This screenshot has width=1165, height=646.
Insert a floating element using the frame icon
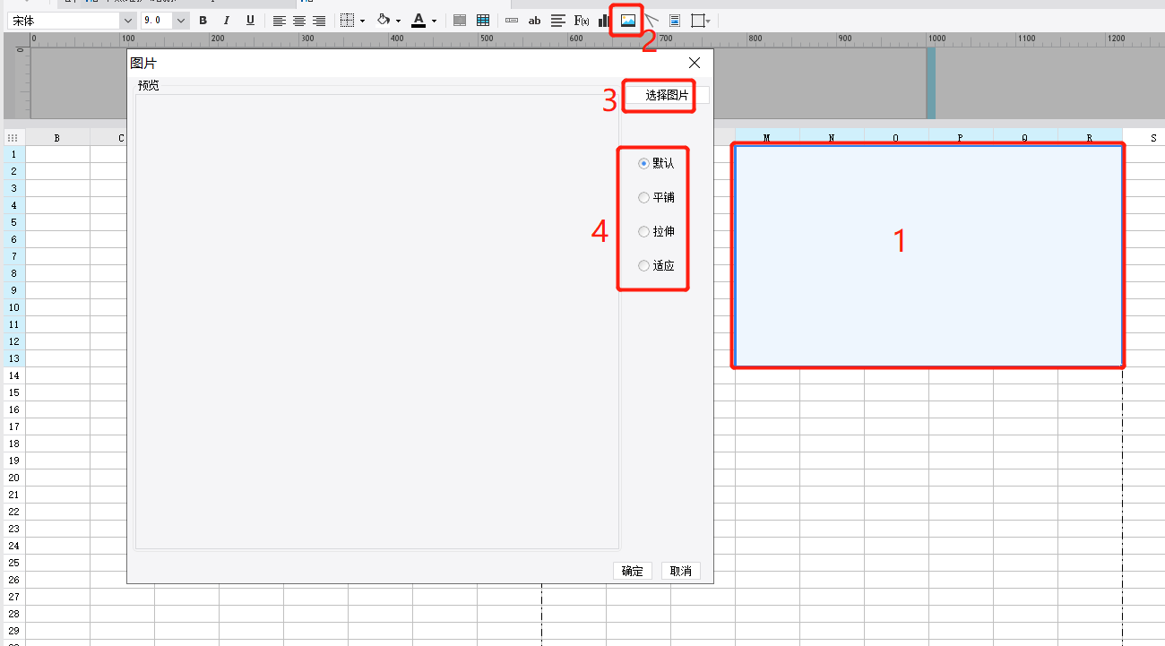[x=697, y=21]
